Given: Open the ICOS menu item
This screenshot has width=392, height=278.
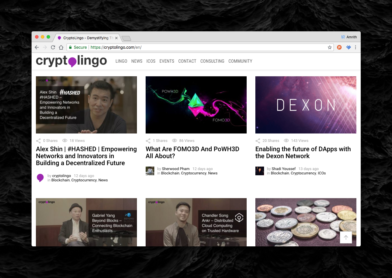Looking at the screenshot, I should [x=151, y=61].
